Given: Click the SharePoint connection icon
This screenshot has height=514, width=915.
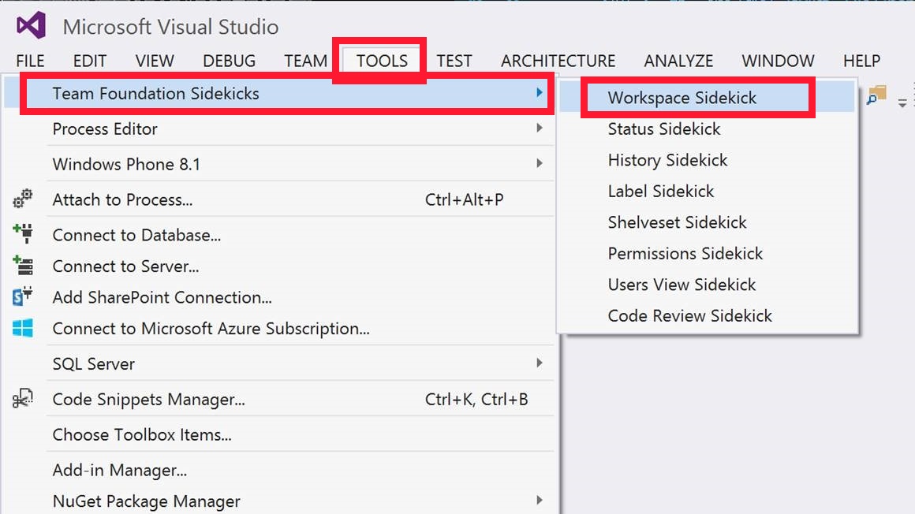Looking at the screenshot, I should (23, 296).
